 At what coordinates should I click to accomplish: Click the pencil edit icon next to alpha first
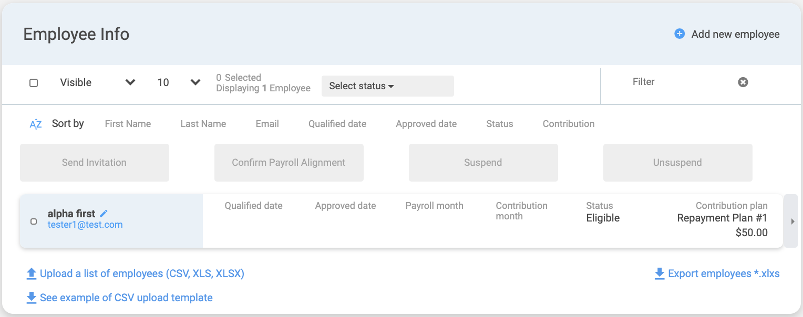104,213
